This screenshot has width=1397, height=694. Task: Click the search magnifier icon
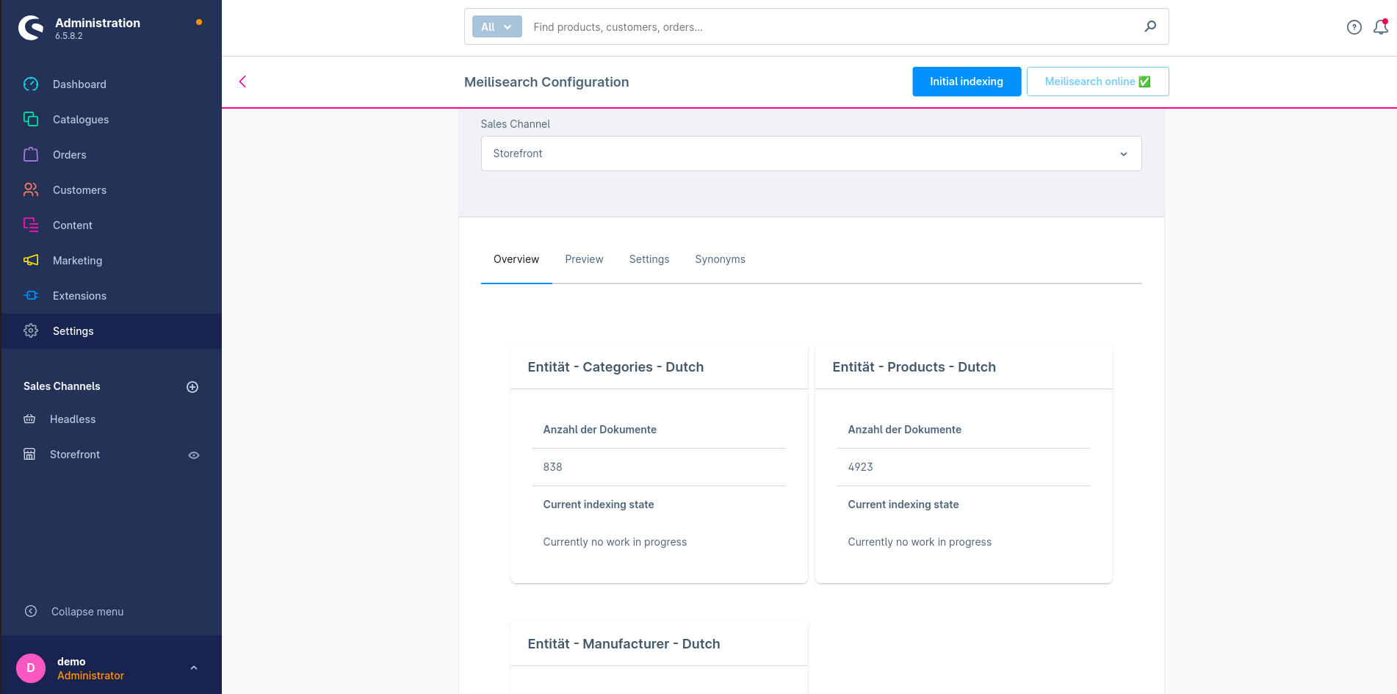(x=1150, y=26)
